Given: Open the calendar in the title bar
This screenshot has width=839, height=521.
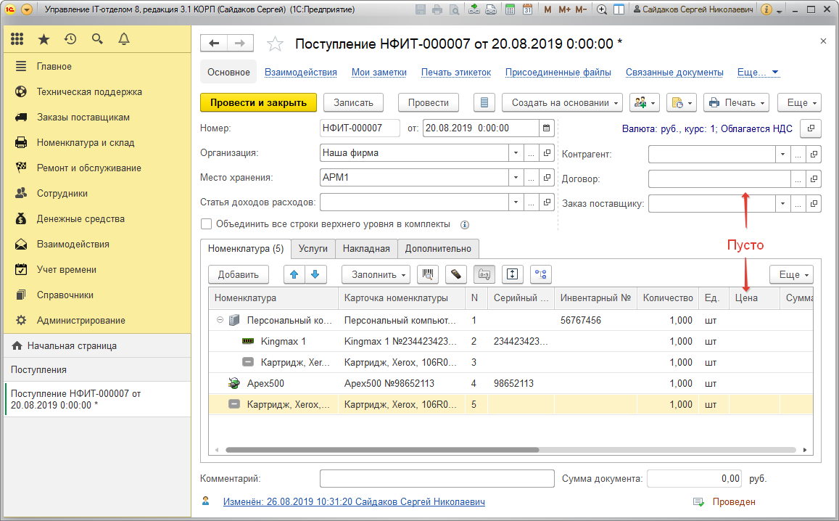Looking at the screenshot, I should coord(528,9).
